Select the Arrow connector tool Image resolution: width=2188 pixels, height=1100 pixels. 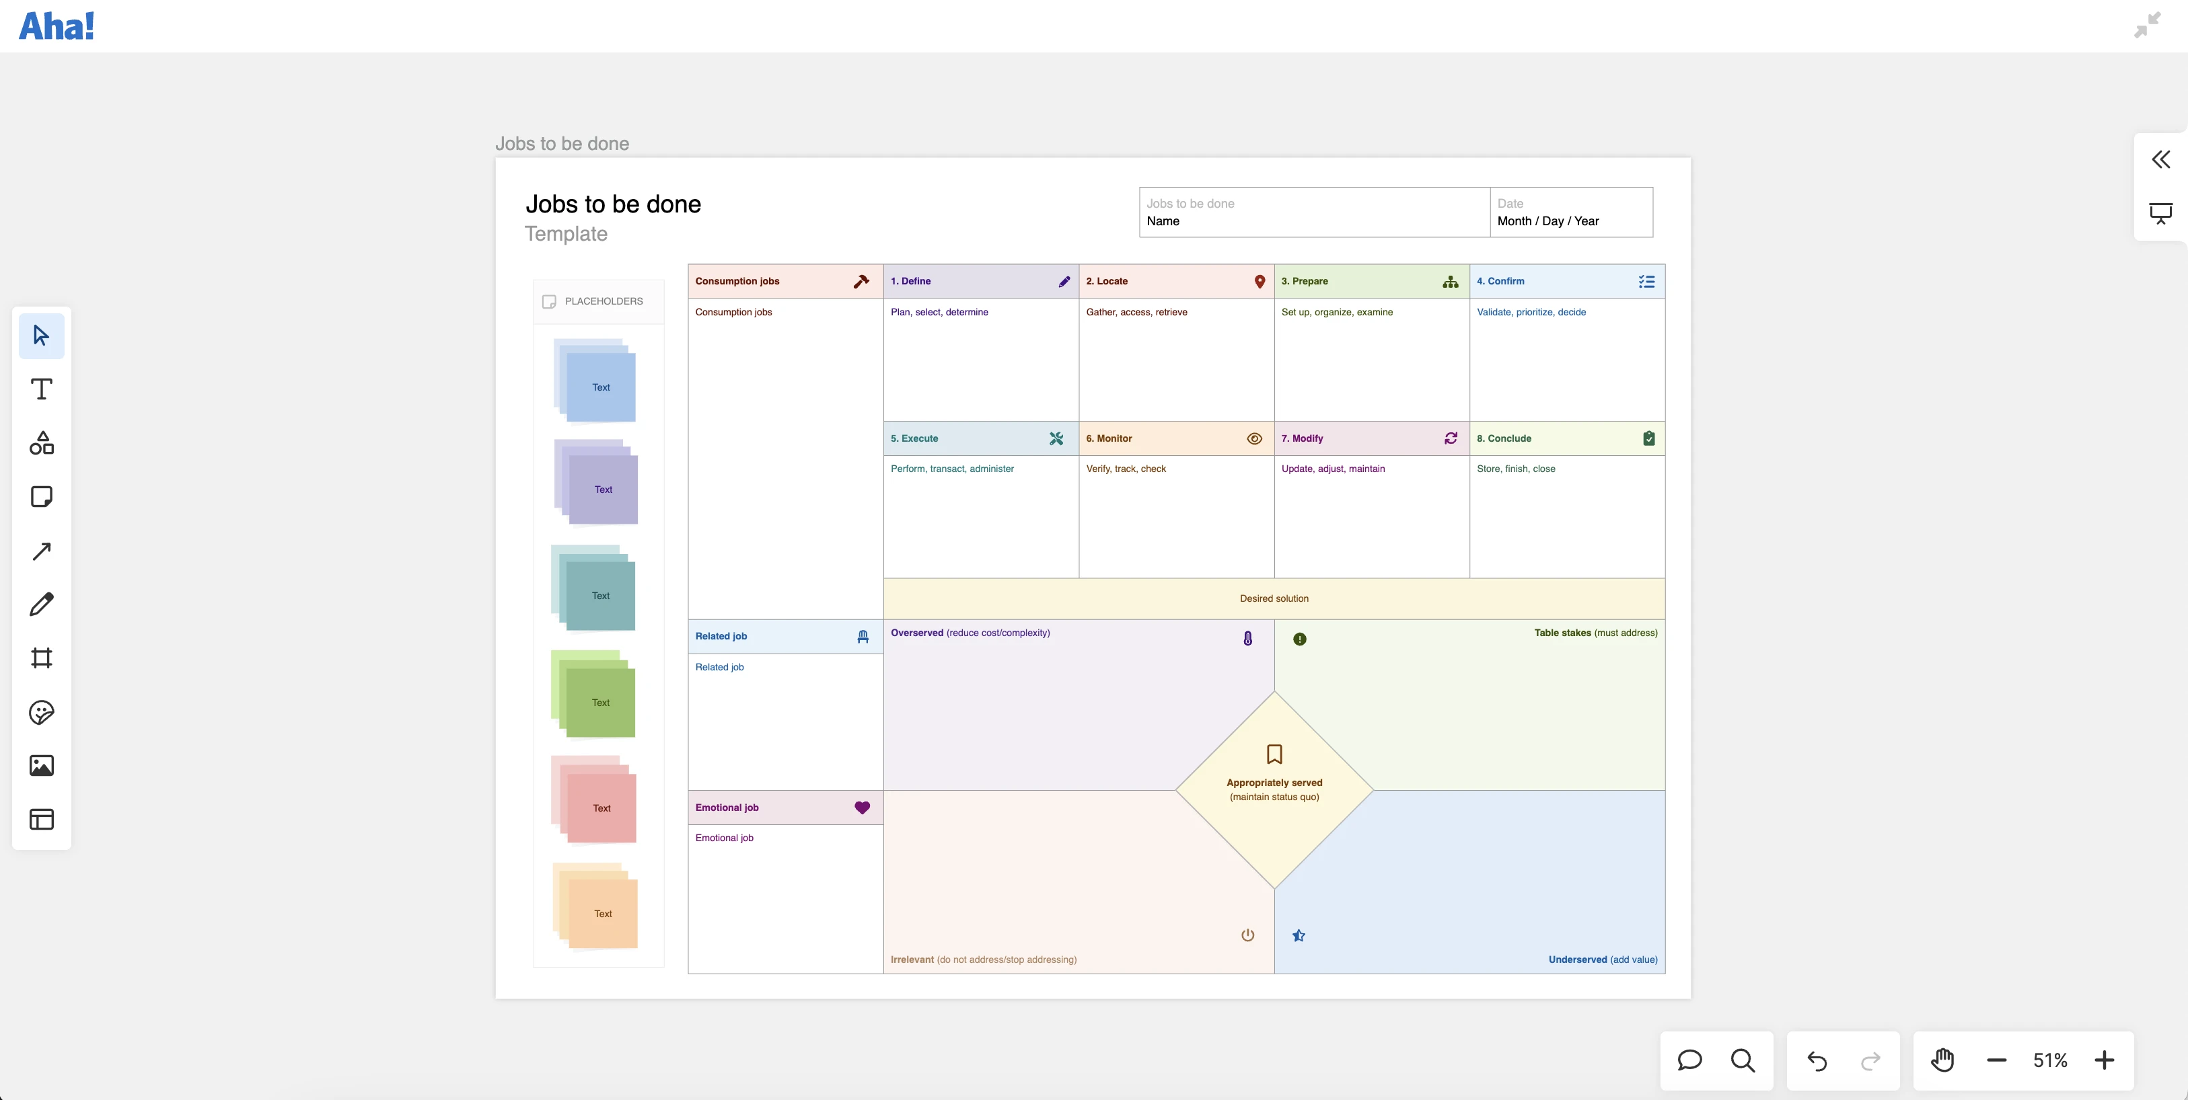coord(41,551)
